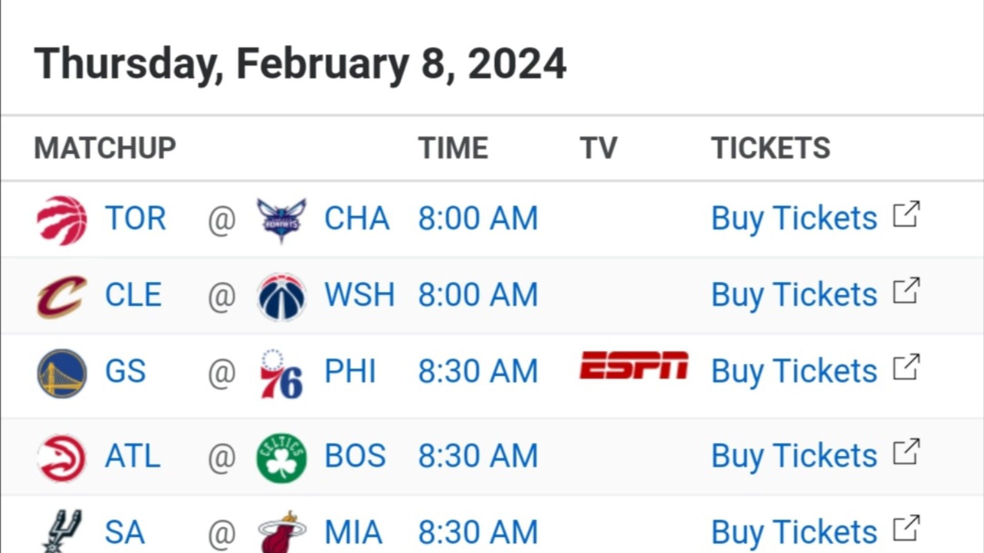The height and width of the screenshot is (553, 984).
Task: Open the TOR team link
Action: coord(135,219)
